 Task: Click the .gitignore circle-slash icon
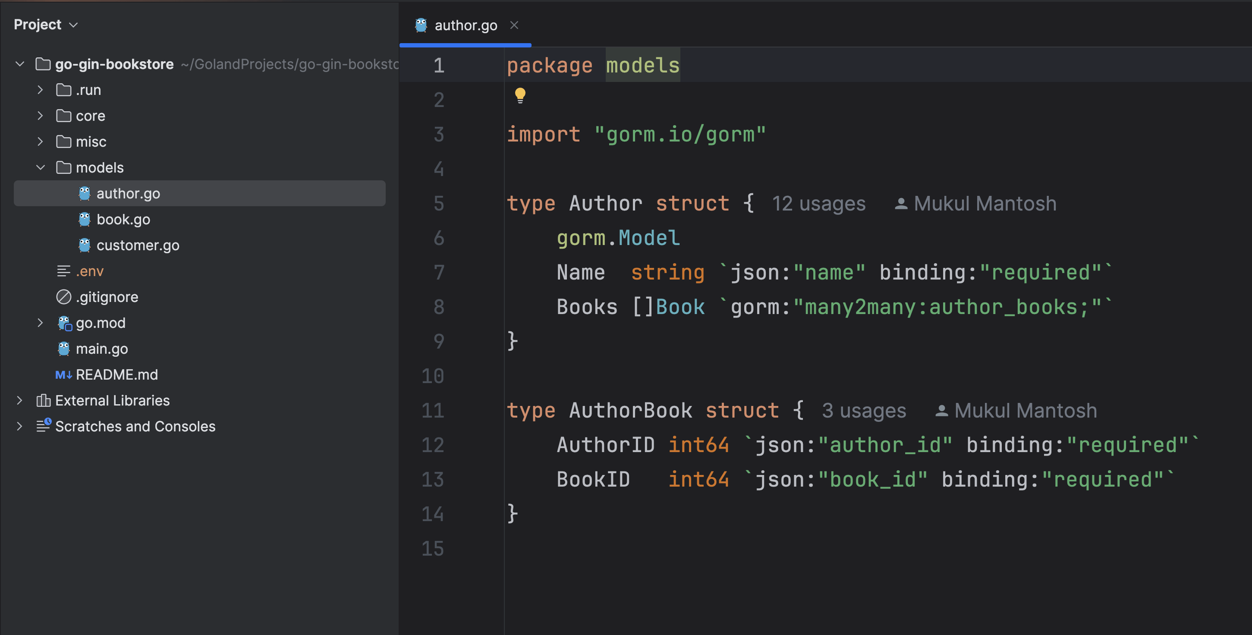pyautogui.click(x=64, y=297)
